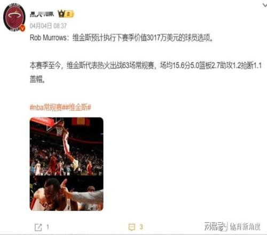Screen dimensions: 267x235
Task: Click the repost count 1
Action: 48,227
